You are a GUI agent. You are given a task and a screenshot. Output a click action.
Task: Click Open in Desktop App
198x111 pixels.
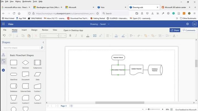73,30
